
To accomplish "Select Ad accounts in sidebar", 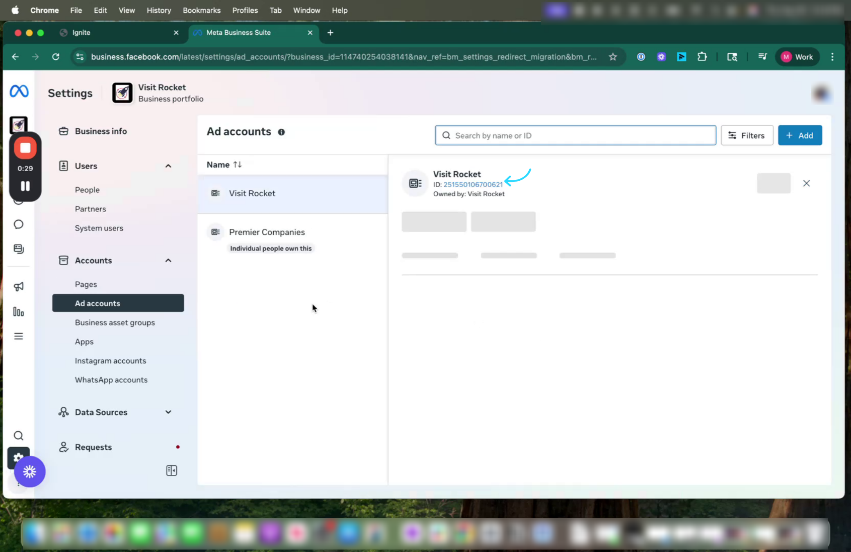I will (x=118, y=303).
